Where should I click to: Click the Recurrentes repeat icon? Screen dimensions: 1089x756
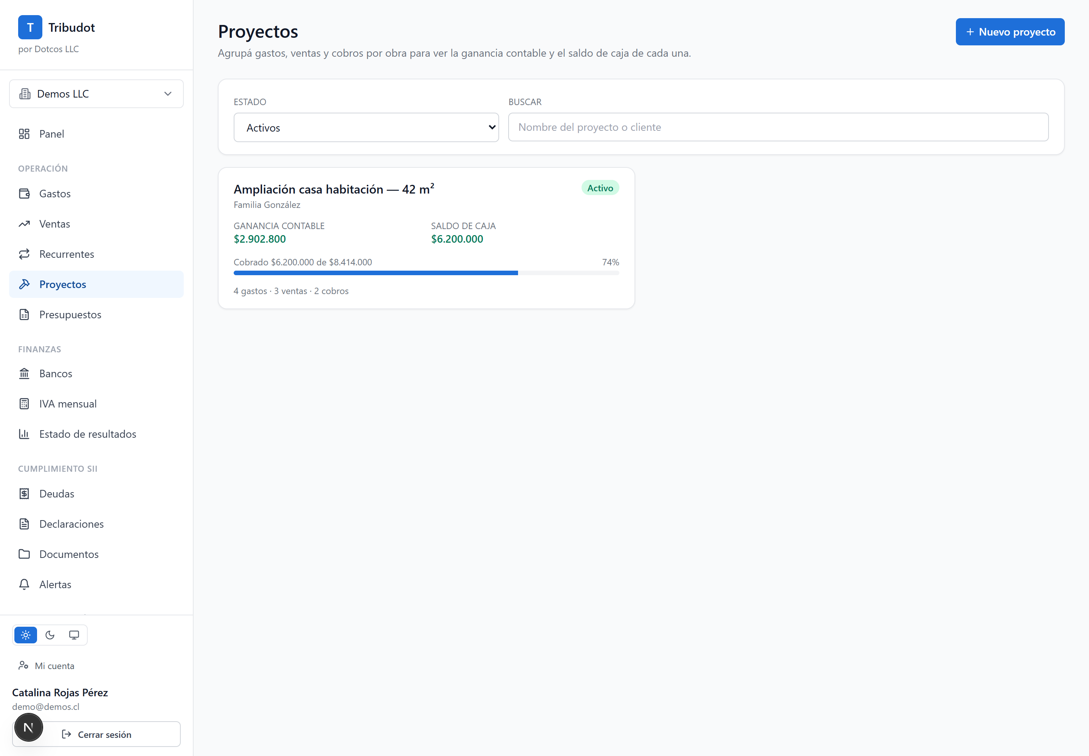pyautogui.click(x=24, y=254)
